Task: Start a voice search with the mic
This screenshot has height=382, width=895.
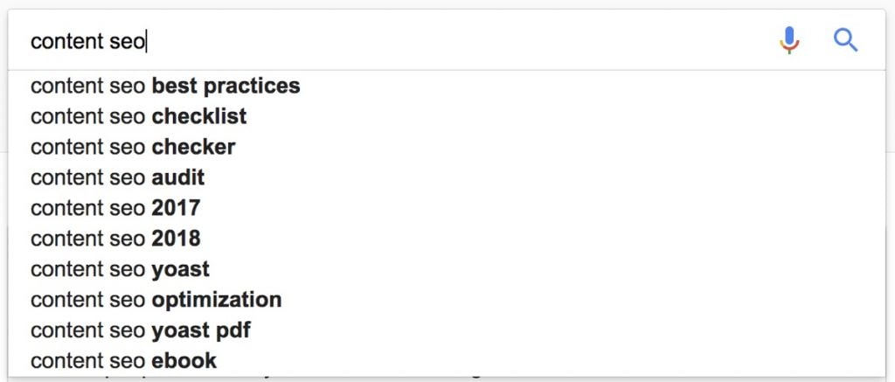Action: click(789, 40)
